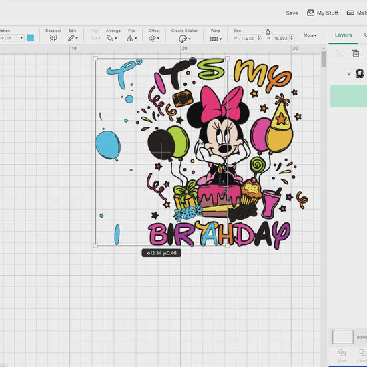Switch to the Layers tab

point(343,35)
